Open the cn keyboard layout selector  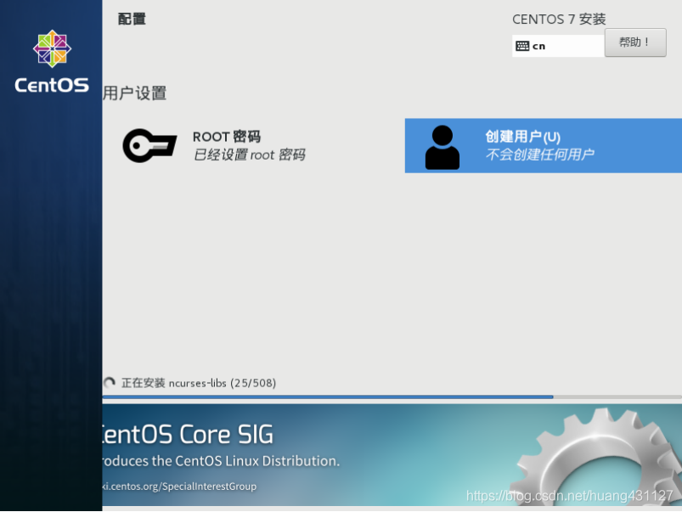[556, 45]
